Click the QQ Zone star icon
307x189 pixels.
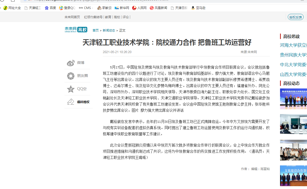coord(71,89)
